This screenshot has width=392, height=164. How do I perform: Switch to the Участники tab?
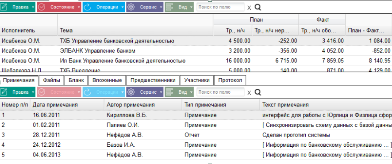tap(197, 80)
